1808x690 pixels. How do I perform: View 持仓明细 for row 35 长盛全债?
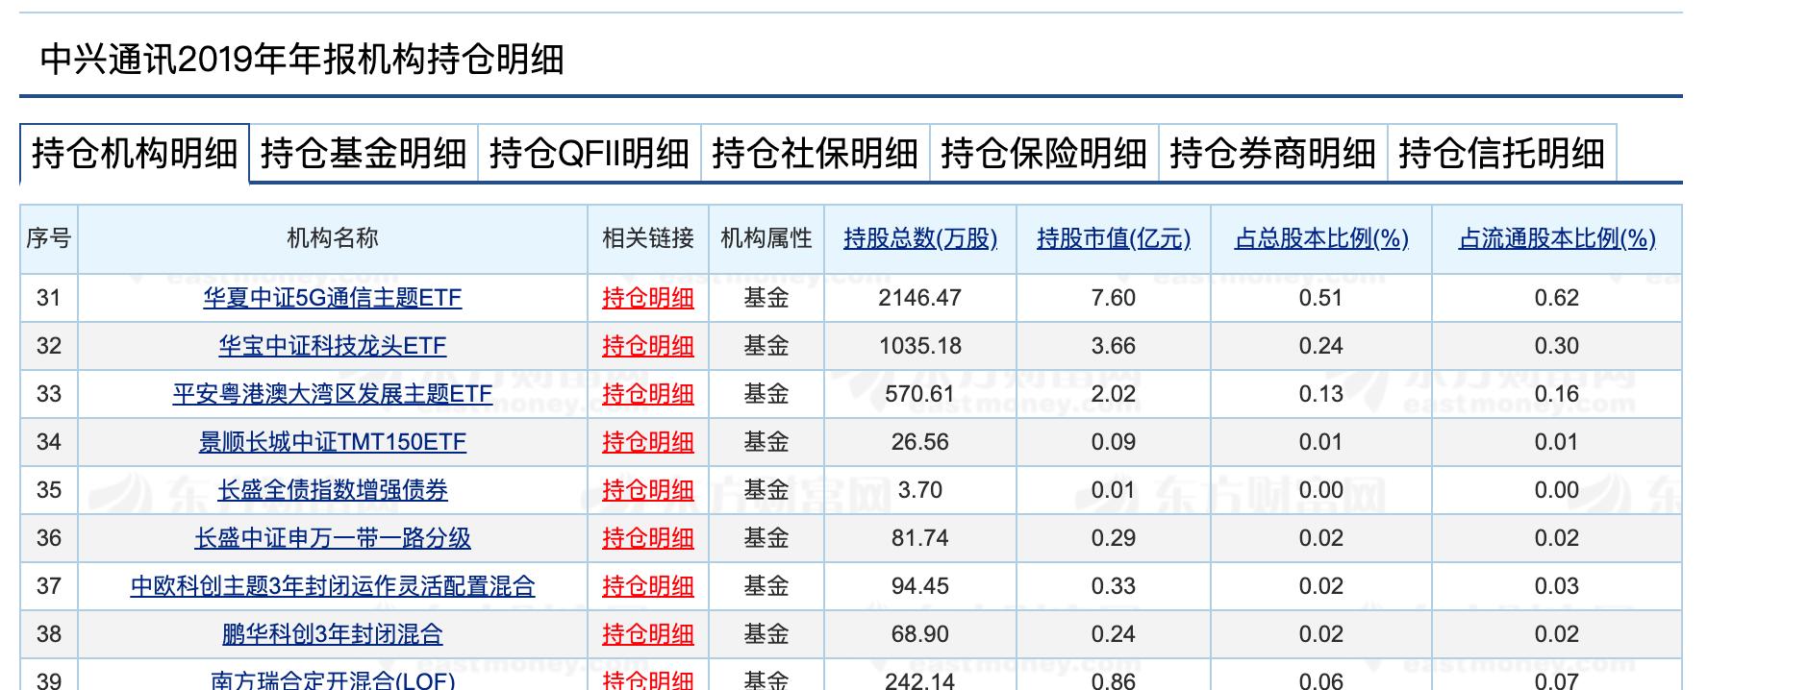648,490
